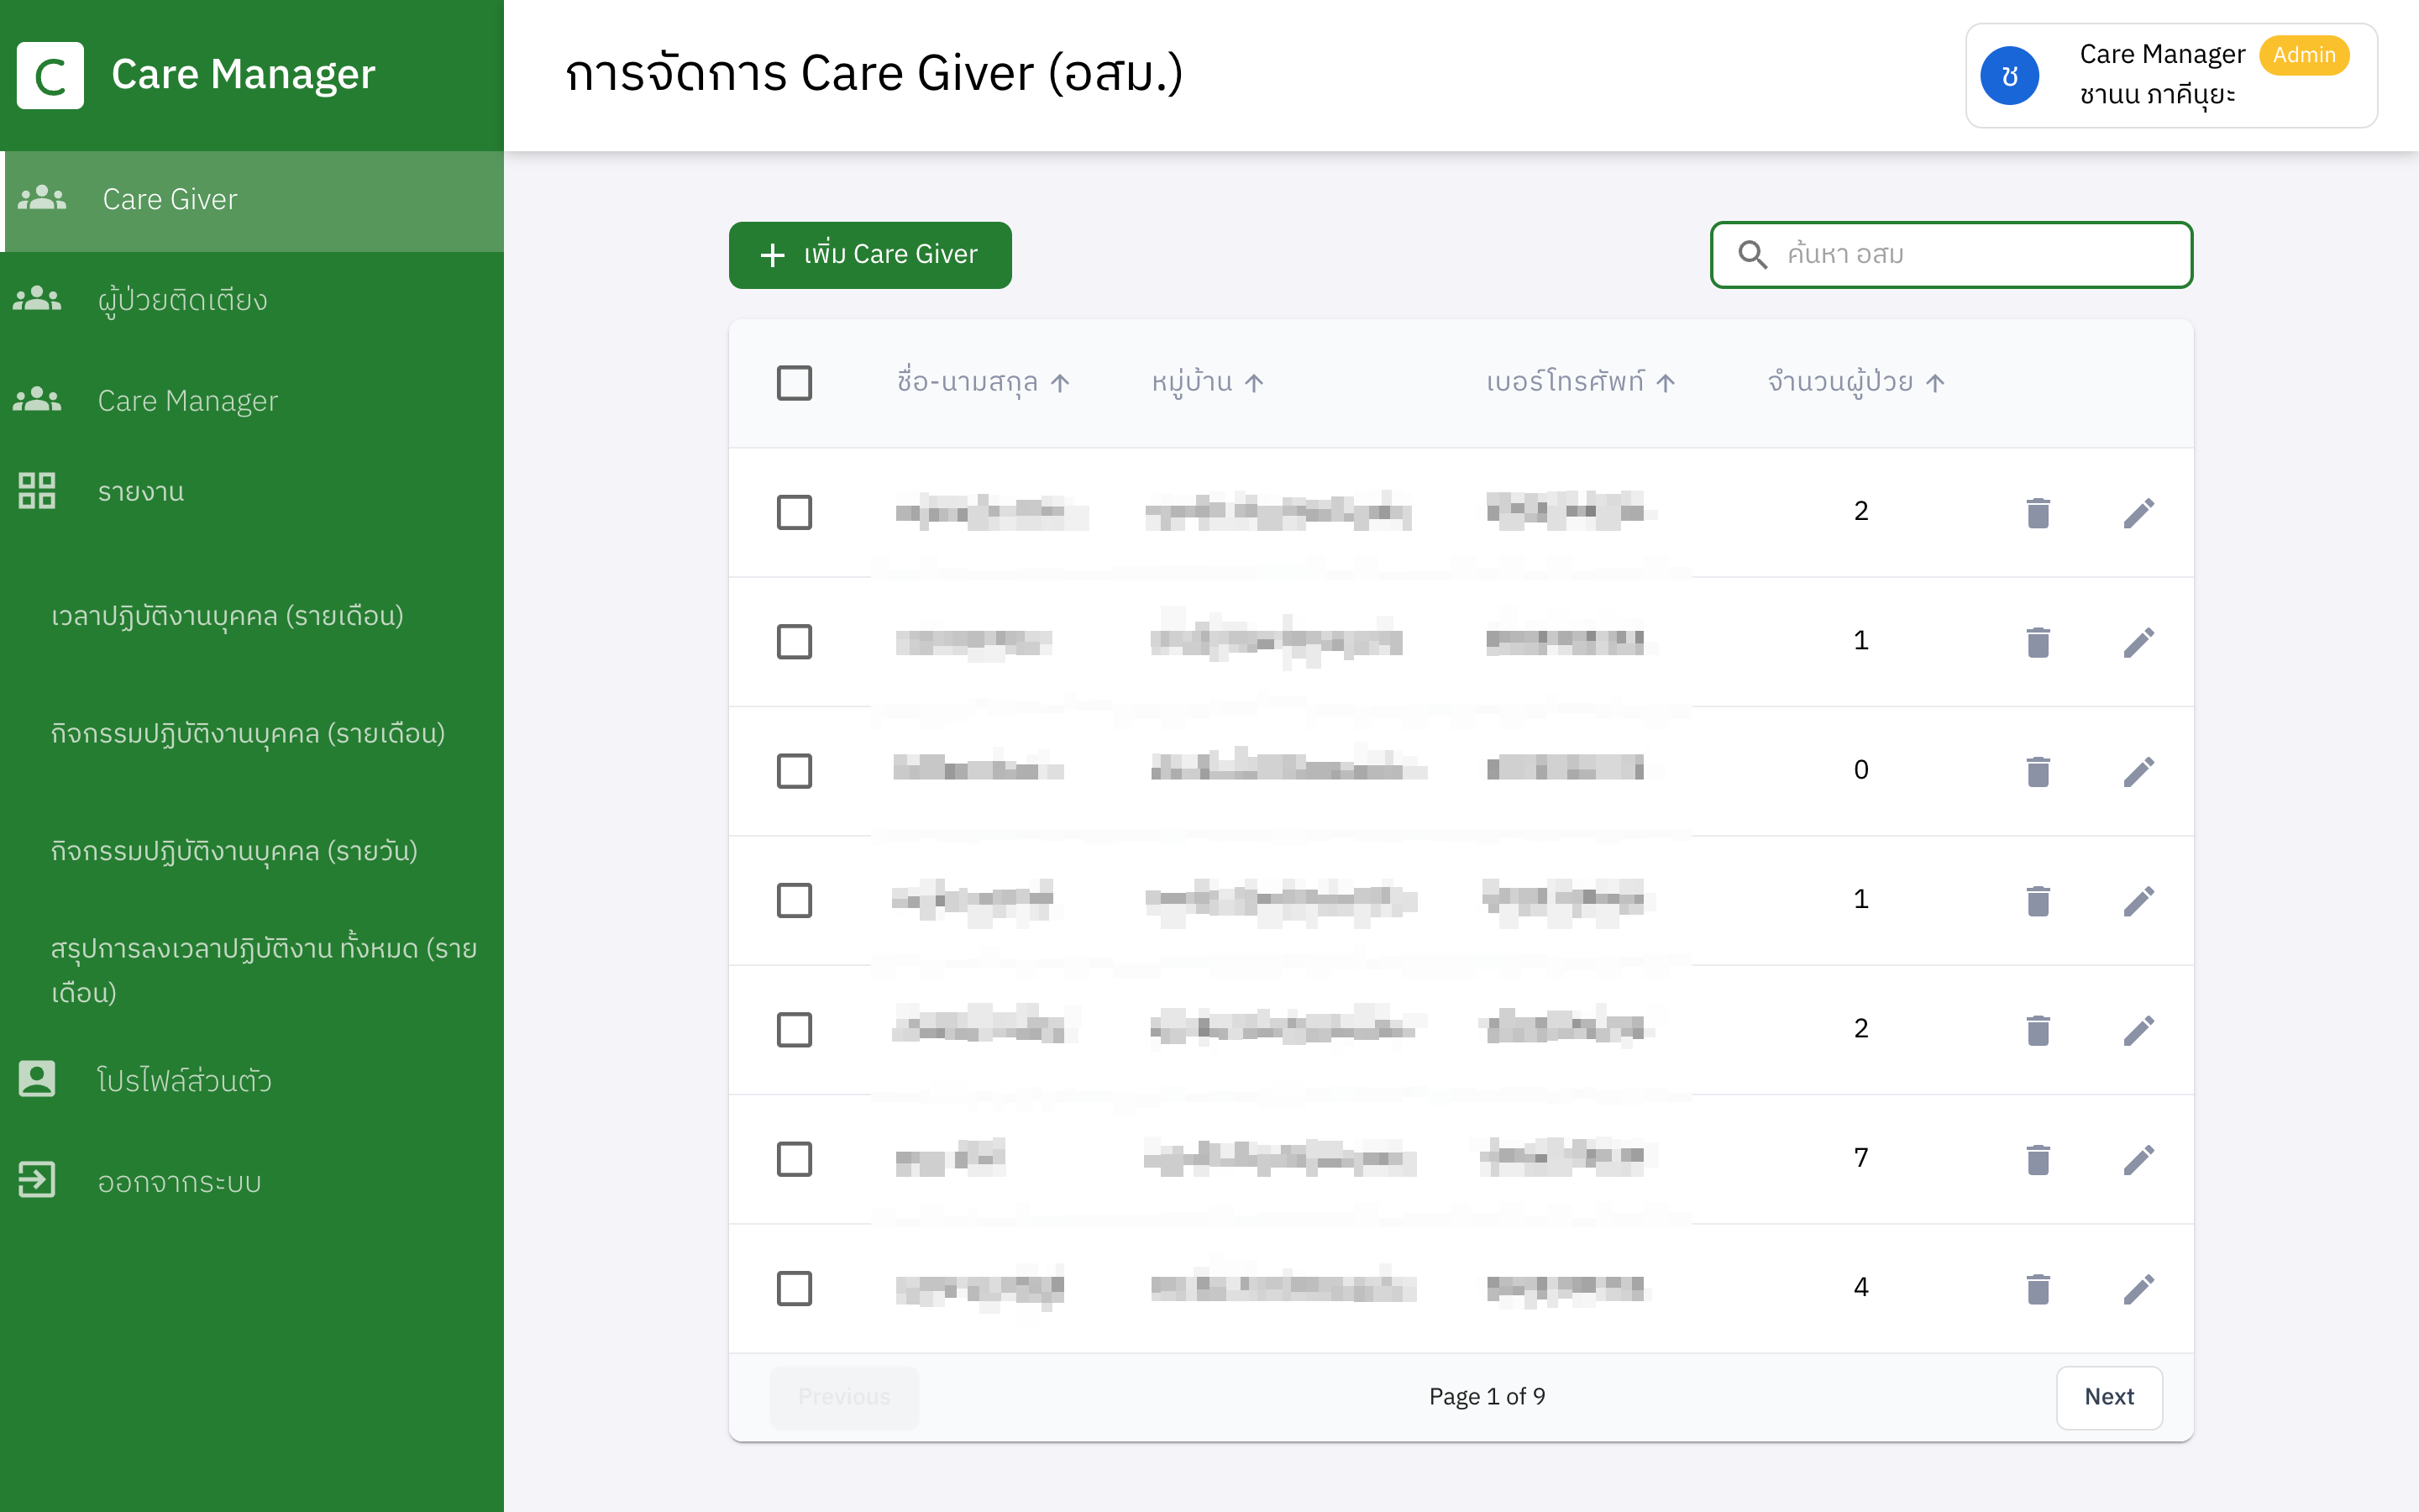Screen dimensions: 2419x1512
Task: Click the เพิ่ม Care Giver button
Action: pos(869,255)
